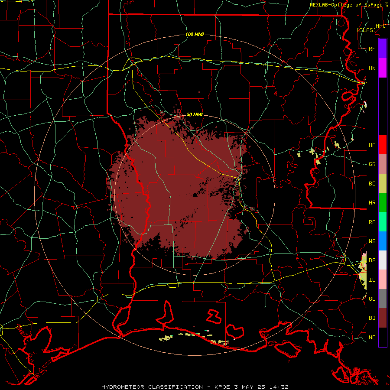
Task: Click the BD yellow legend swatch
Action: click(383, 184)
